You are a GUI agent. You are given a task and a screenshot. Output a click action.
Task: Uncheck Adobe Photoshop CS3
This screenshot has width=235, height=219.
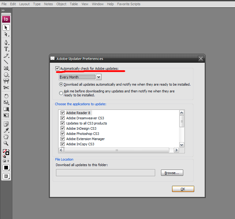[62, 133]
